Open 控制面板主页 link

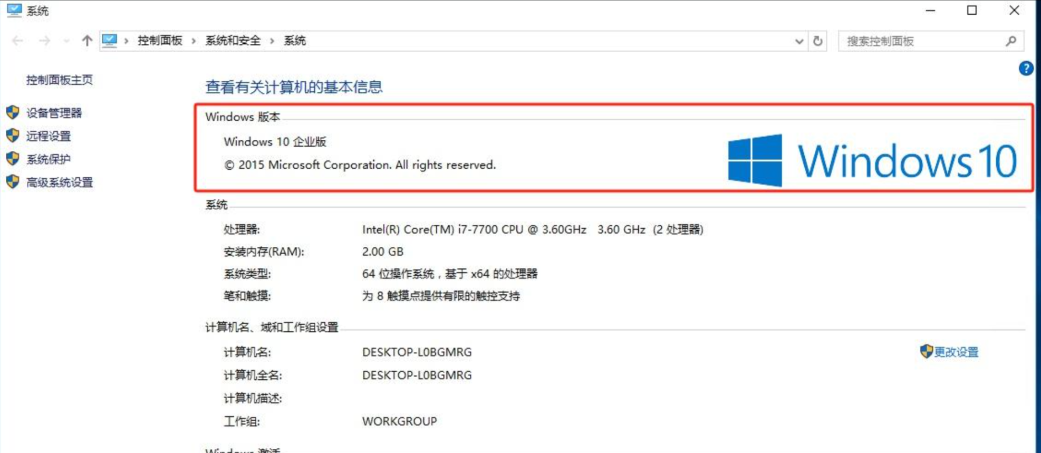click(x=60, y=80)
